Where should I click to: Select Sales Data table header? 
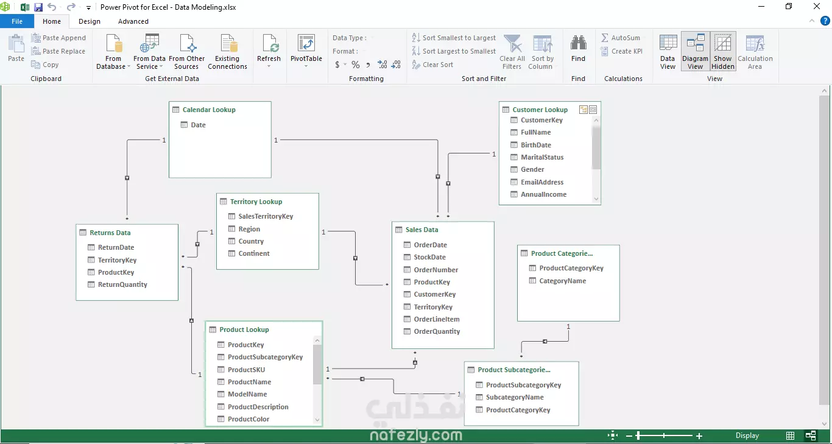421,230
